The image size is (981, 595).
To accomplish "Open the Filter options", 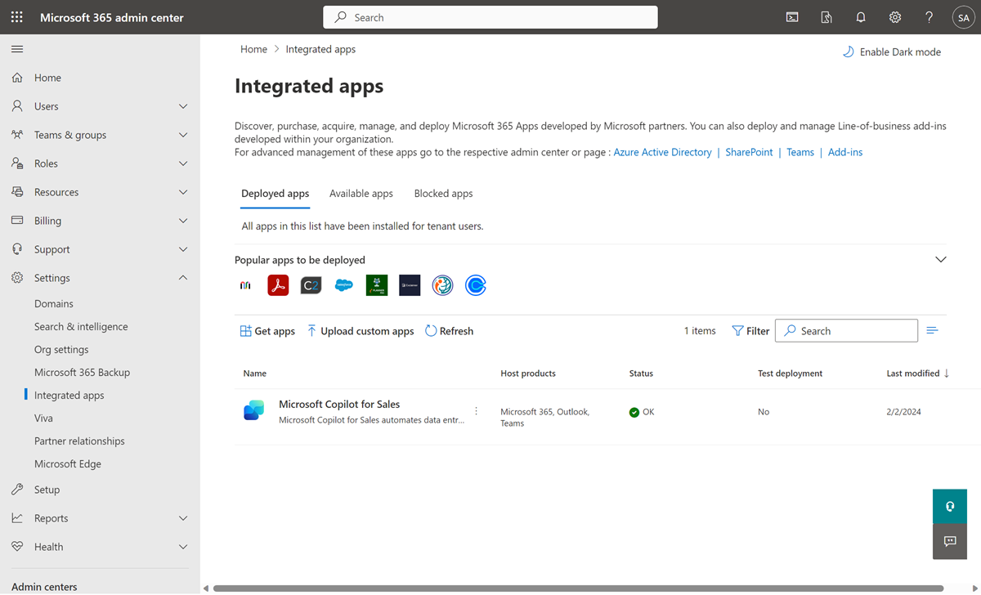I will point(750,330).
